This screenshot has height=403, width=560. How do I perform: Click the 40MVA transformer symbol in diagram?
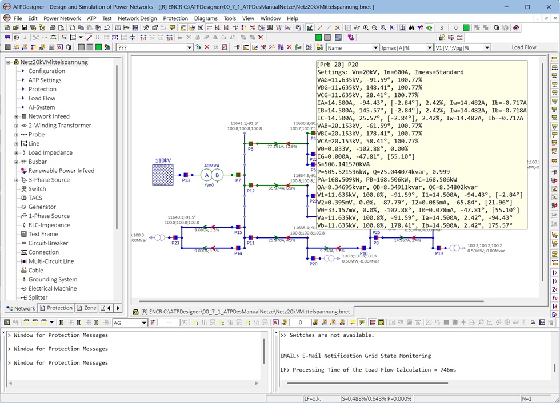pyautogui.click(x=212, y=175)
